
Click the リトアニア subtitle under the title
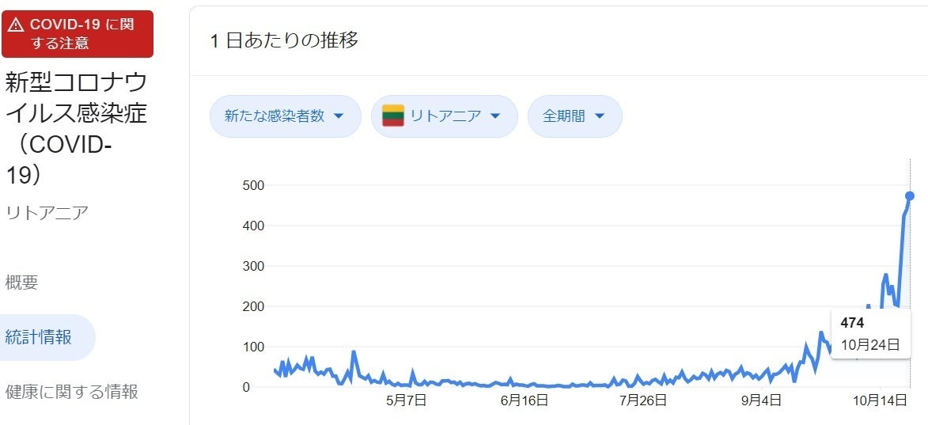click(47, 212)
